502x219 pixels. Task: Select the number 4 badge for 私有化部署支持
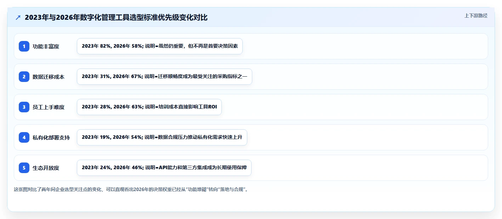pos(24,137)
